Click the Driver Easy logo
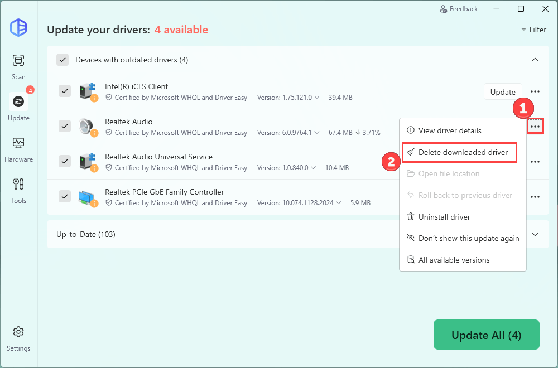This screenshot has height=368, width=558. (x=18, y=27)
